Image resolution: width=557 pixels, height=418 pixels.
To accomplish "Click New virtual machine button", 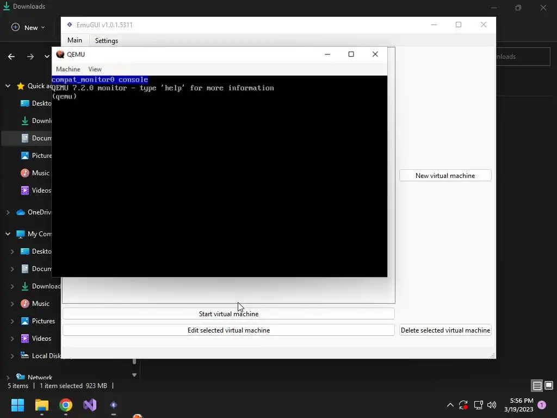I will pos(445,176).
